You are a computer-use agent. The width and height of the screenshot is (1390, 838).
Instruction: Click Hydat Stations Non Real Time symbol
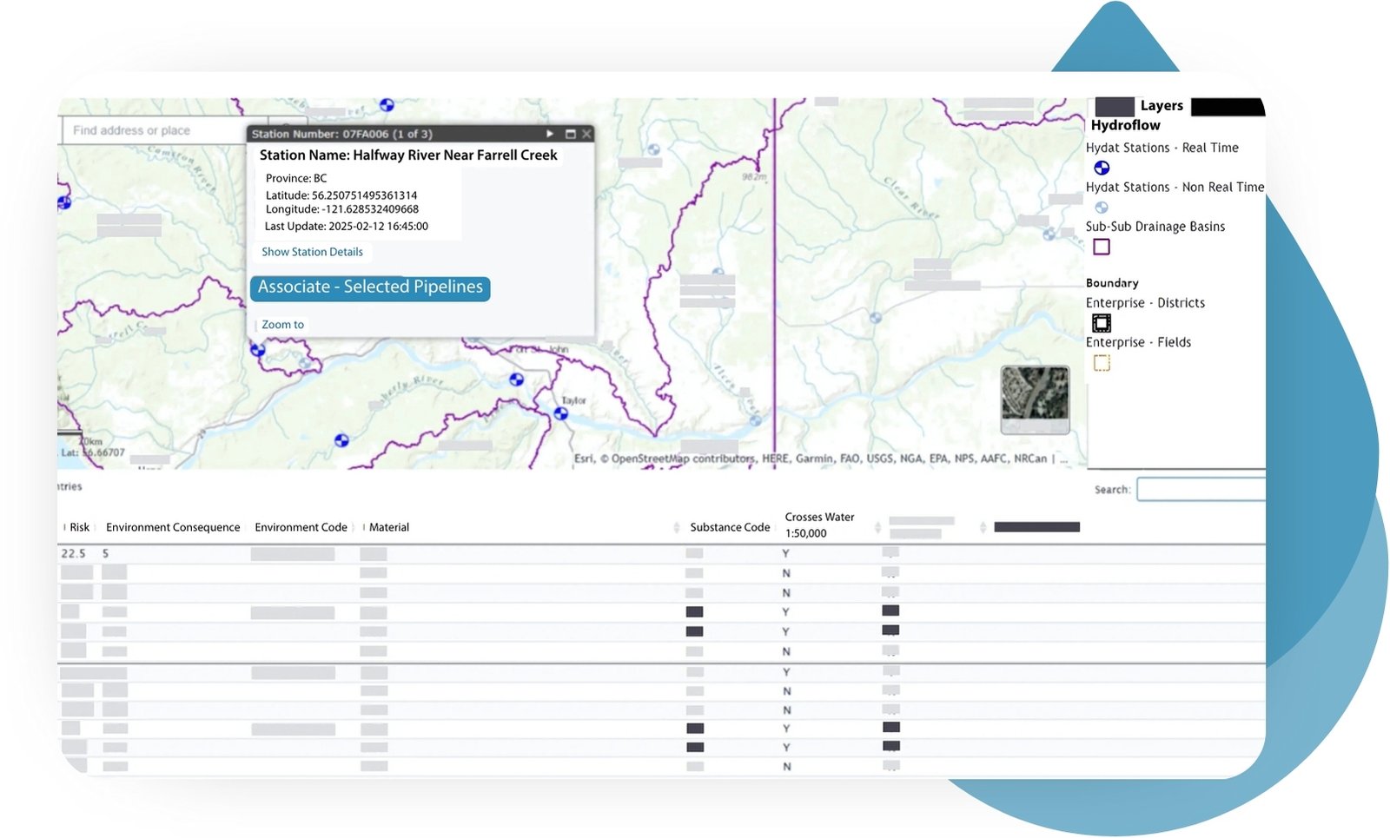pos(1102,208)
